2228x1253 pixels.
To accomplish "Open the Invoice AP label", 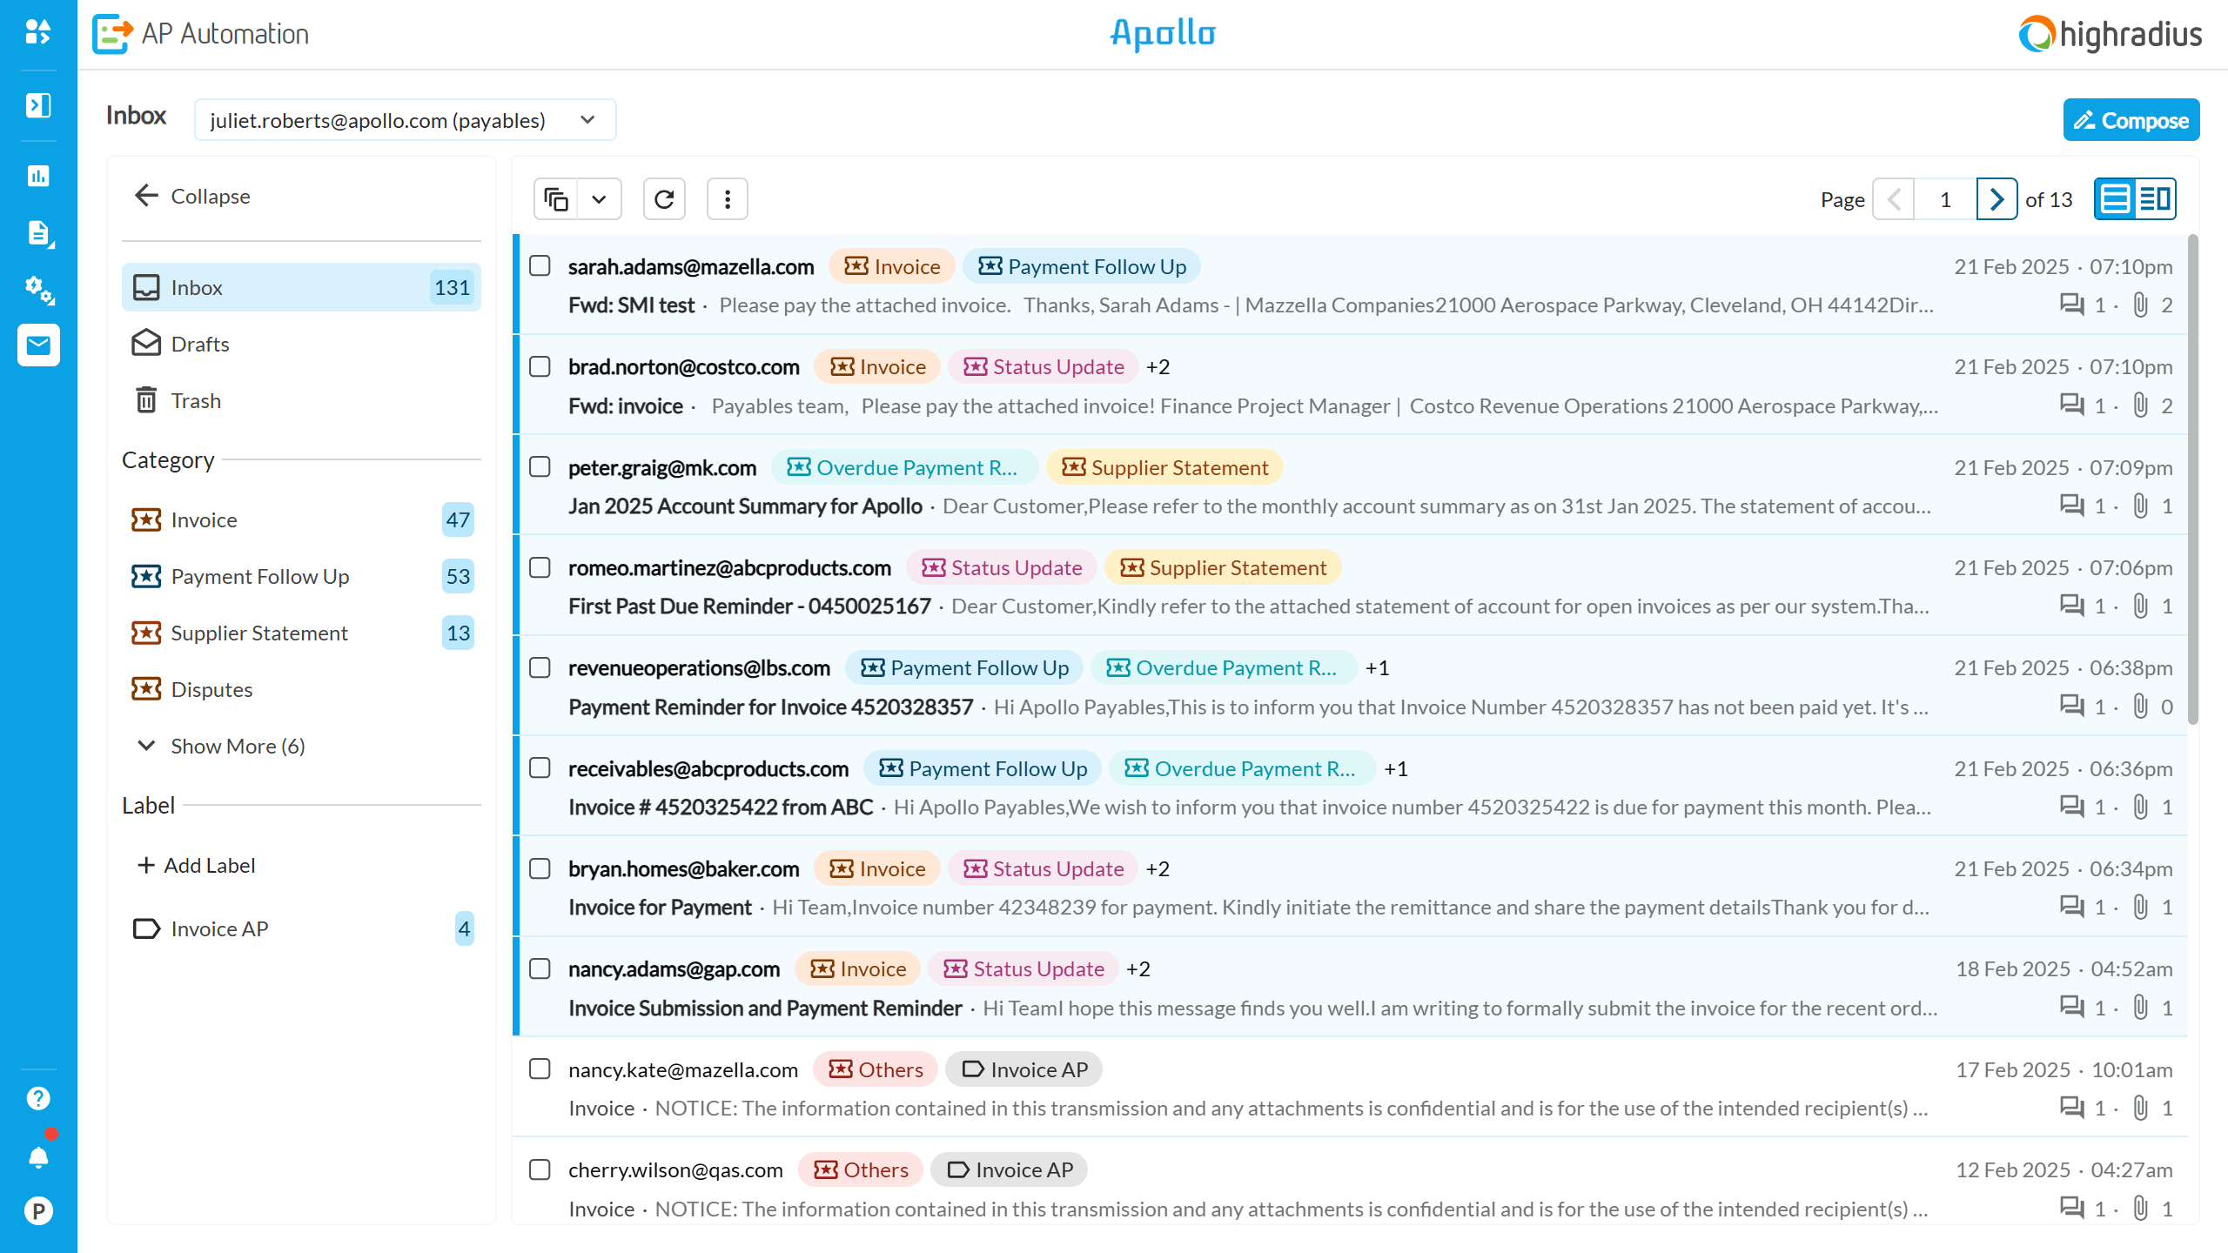I will [x=301, y=928].
